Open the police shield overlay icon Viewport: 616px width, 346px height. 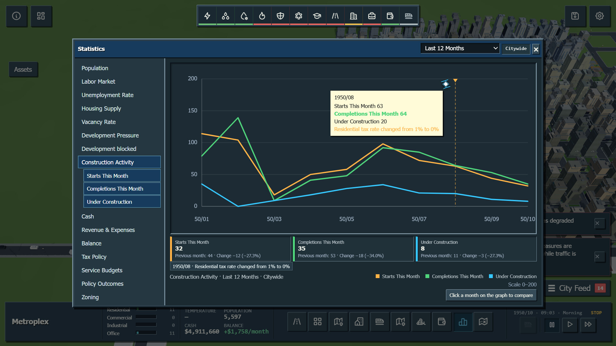coord(280,16)
